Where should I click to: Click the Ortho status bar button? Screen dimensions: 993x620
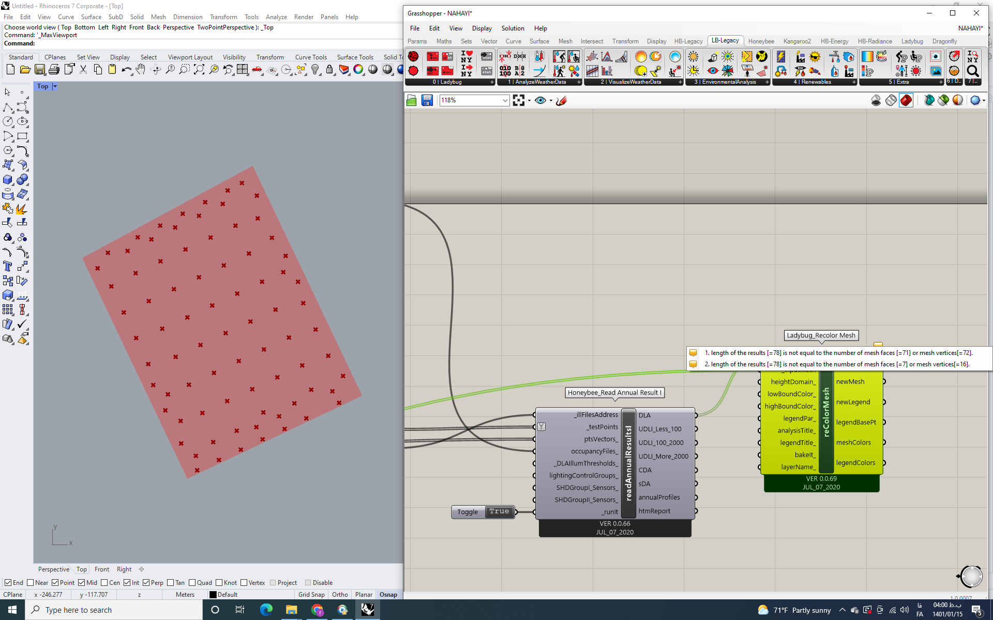coord(340,595)
